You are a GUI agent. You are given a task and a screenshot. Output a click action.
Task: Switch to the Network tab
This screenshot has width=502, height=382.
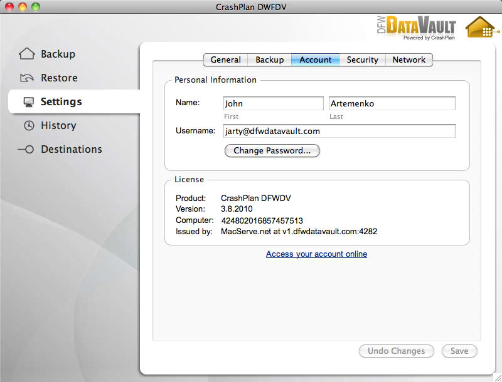tap(409, 59)
